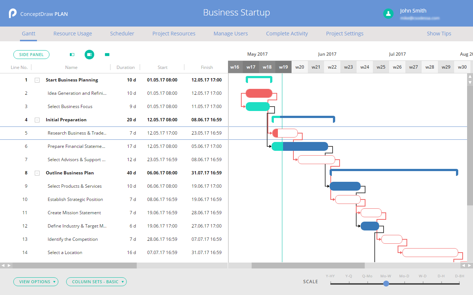Viewport: 473px width, 295px height.
Task: Collapse the Initial Preparation group
Action: point(37,120)
